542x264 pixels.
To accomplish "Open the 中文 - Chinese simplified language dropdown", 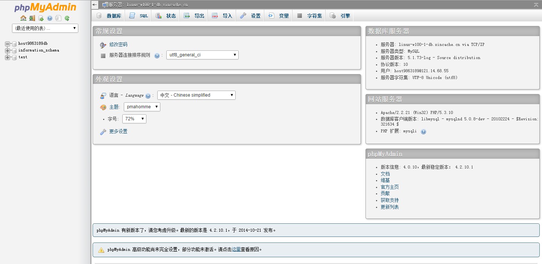I will [196, 95].
